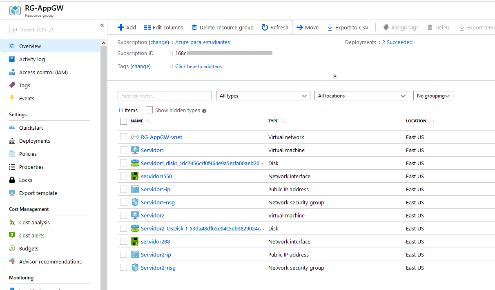Open the All types dropdown

[x=263, y=96]
